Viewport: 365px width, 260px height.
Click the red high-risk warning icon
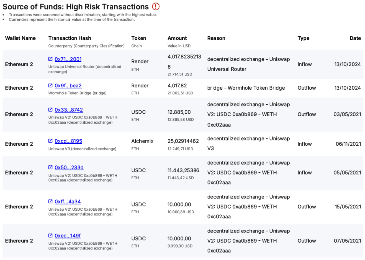click(156, 6)
